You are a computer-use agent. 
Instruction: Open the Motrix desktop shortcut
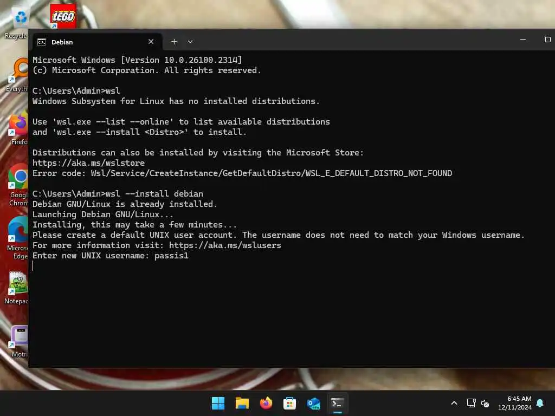tap(18, 341)
